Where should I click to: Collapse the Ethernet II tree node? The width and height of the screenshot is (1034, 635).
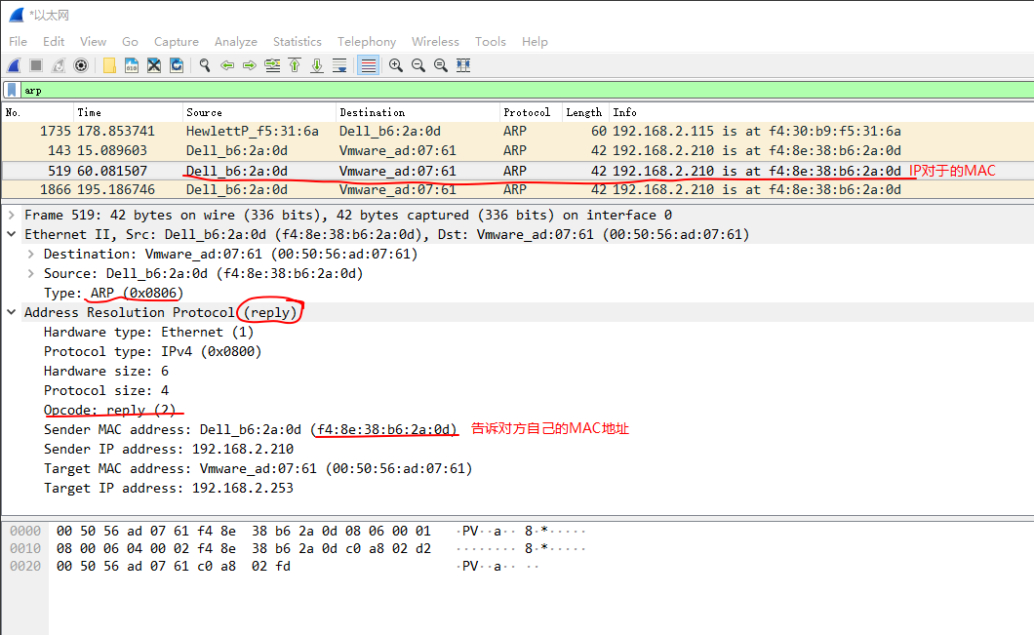(11, 235)
